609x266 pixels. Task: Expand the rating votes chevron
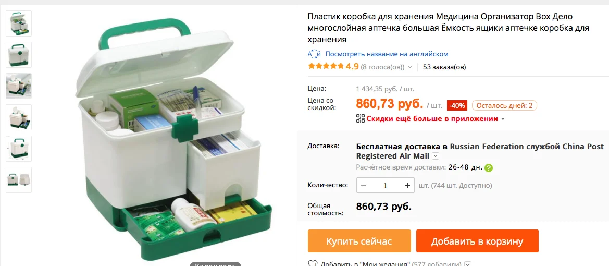410,67
